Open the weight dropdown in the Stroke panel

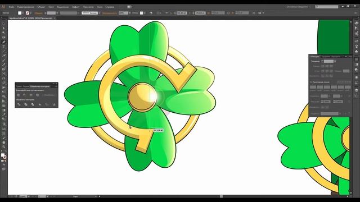(335, 61)
